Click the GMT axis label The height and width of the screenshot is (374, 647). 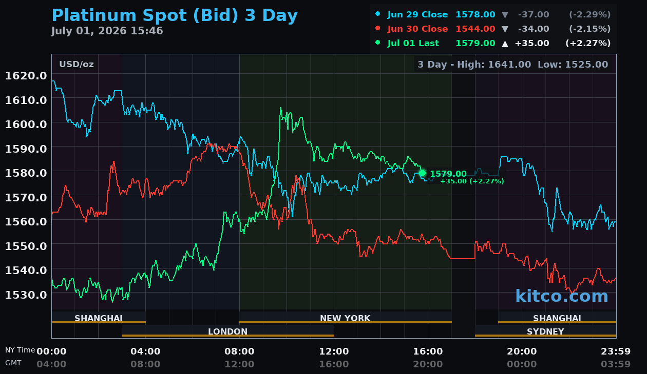pyautogui.click(x=13, y=363)
